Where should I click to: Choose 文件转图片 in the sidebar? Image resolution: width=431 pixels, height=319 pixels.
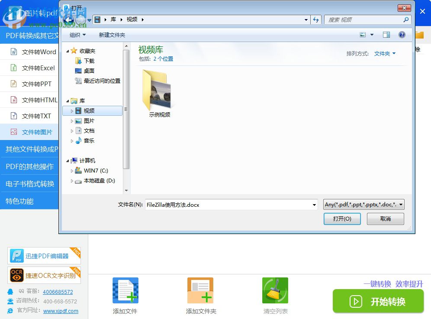click(x=29, y=132)
